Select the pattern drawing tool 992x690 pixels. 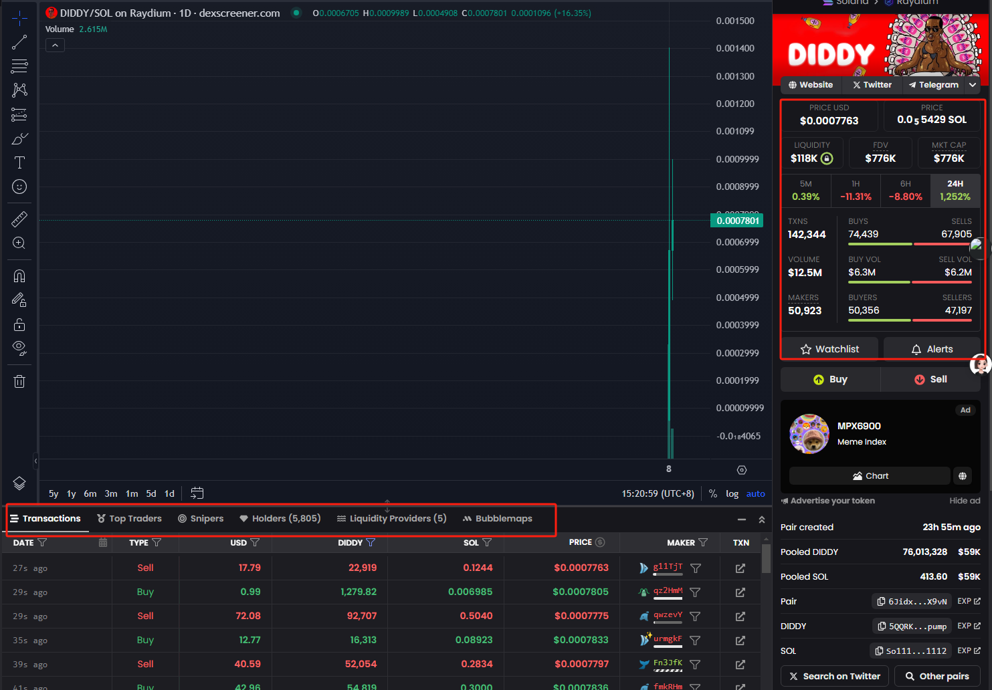pyautogui.click(x=19, y=90)
